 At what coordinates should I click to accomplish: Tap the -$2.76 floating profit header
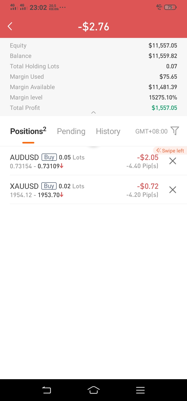pos(94,26)
